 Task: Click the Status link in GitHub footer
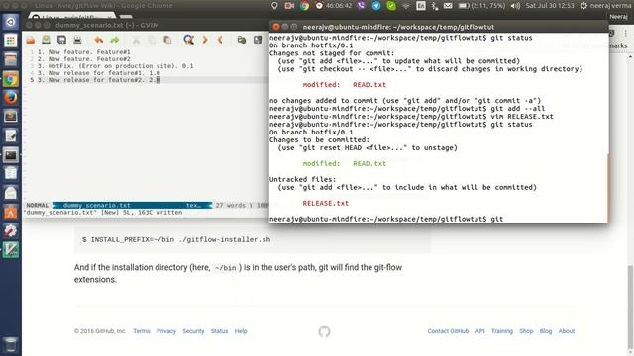coord(219,331)
